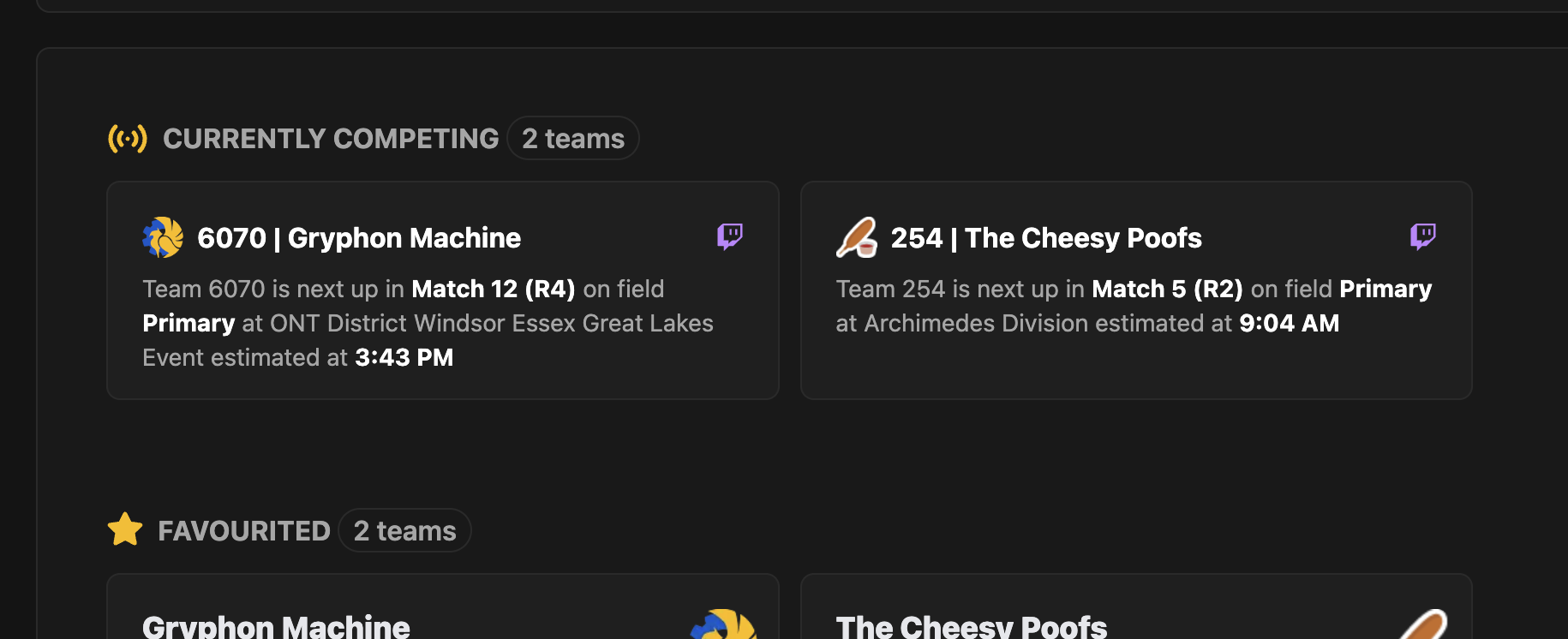1568x639 pixels.
Task: Open Twitch stream for The Cheesy Poofs
Action: click(1423, 236)
